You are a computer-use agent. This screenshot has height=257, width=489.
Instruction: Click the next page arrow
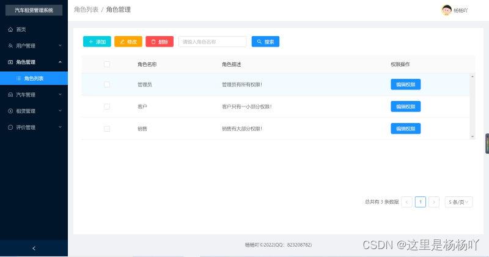point(434,202)
